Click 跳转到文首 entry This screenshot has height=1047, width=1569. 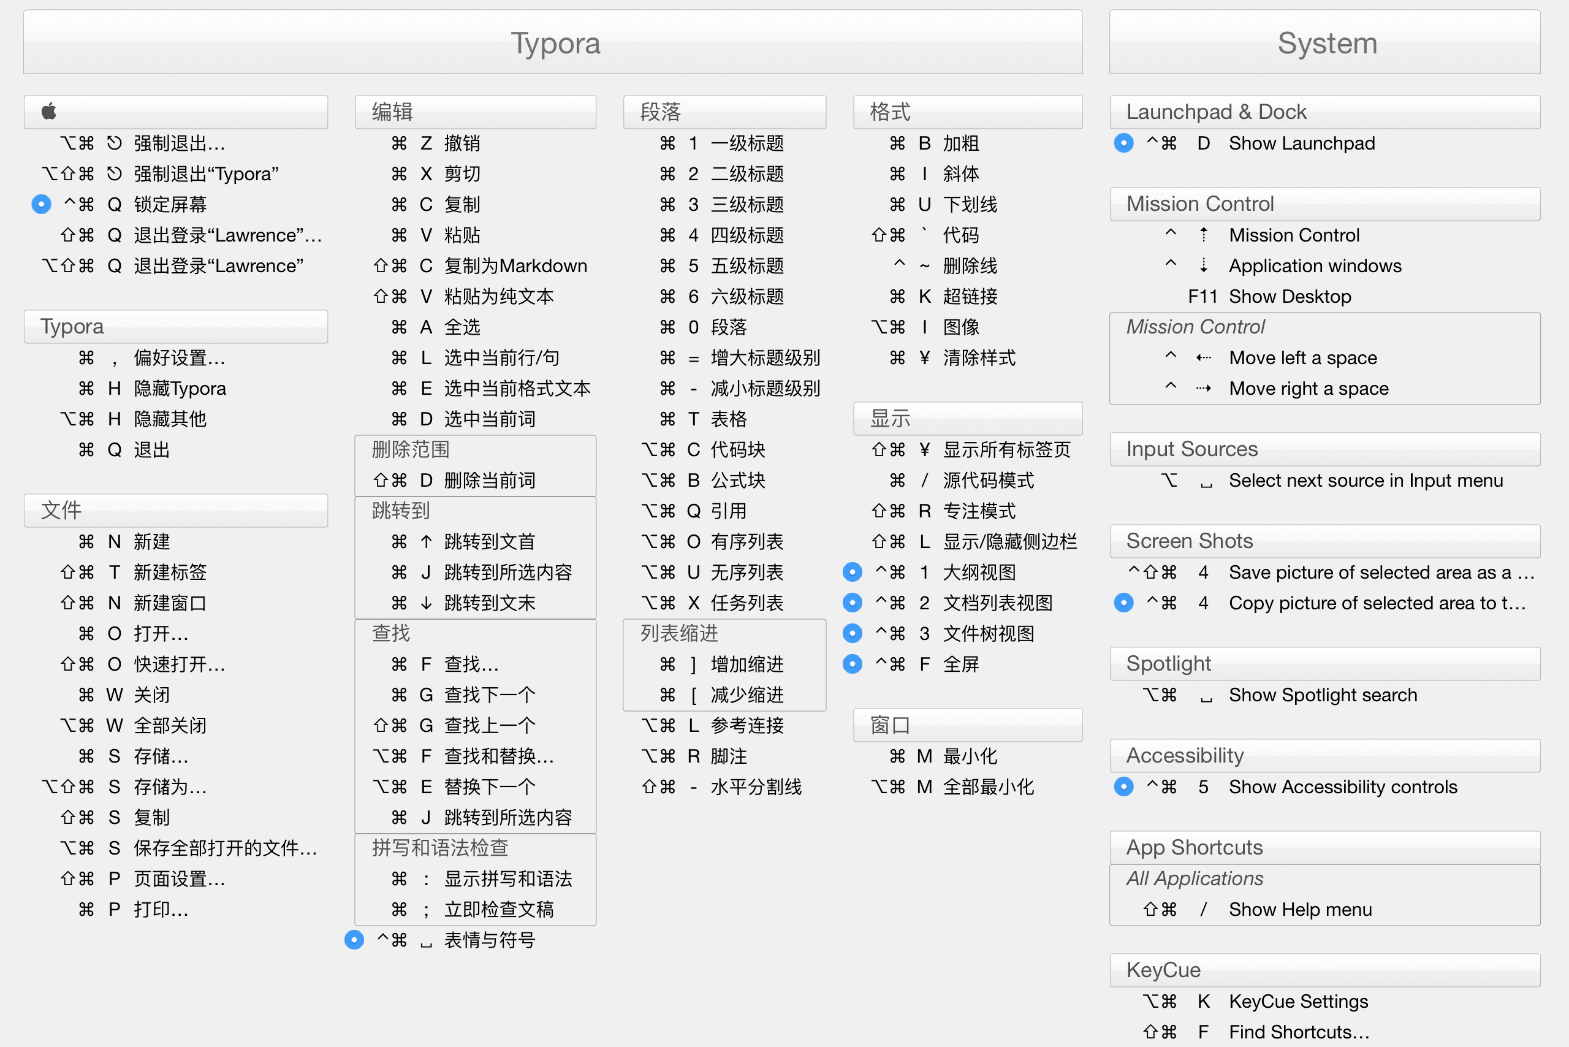(463, 541)
